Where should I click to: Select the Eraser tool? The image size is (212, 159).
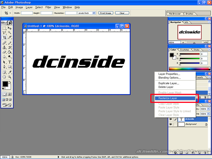[4, 52]
